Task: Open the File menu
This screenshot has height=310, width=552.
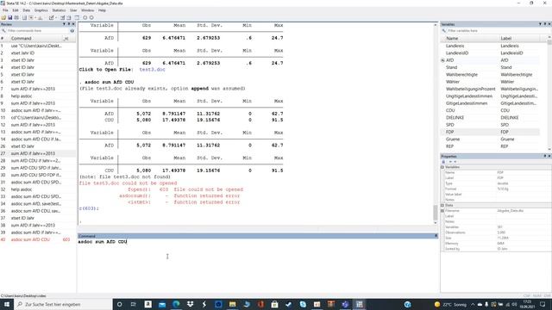Action: pyautogui.click(x=5, y=10)
